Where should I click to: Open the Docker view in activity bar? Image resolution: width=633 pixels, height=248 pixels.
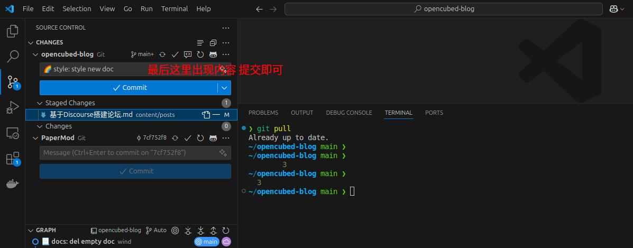(12, 184)
